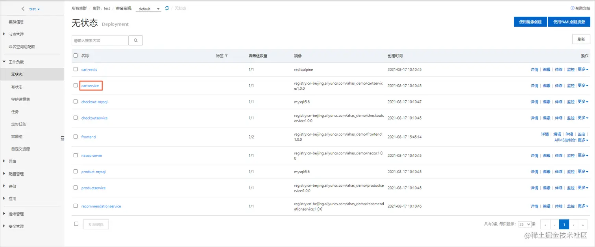Expand 运维管理 section in sidebar
The width and height of the screenshot is (595, 247).
(16, 214)
